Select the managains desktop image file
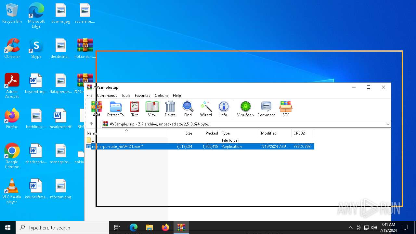416x234 pixels. 61,154
